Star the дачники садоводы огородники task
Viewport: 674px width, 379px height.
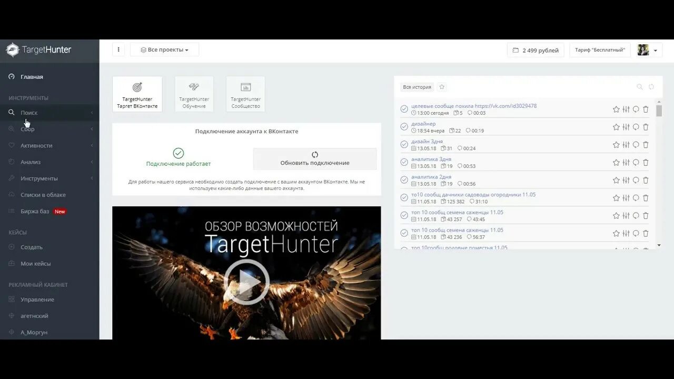tap(616, 198)
